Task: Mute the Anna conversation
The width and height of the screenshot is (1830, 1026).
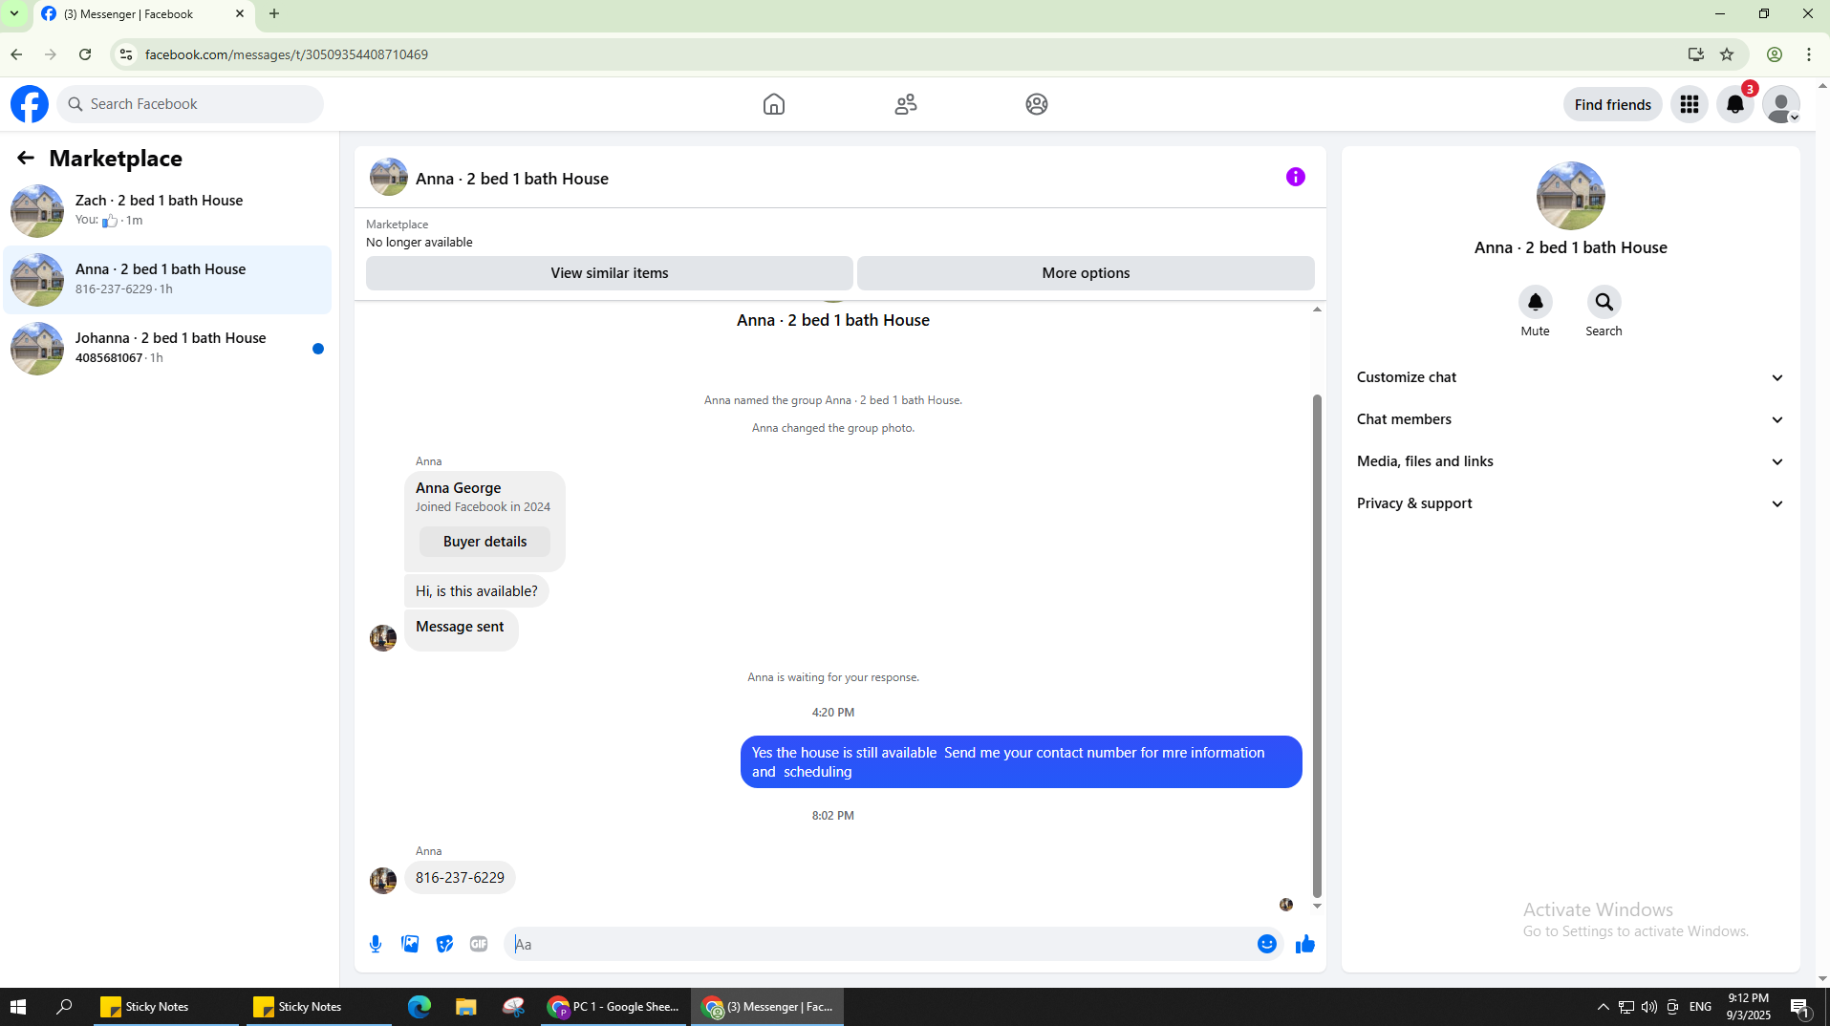Action: click(1536, 302)
